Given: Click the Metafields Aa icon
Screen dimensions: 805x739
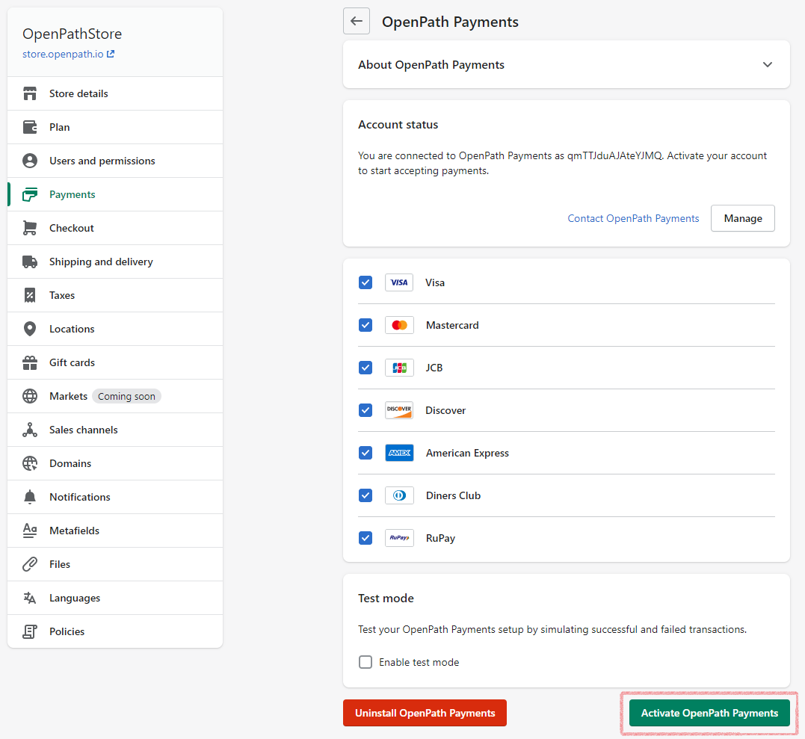Looking at the screenshot, I should click(30, 531).
